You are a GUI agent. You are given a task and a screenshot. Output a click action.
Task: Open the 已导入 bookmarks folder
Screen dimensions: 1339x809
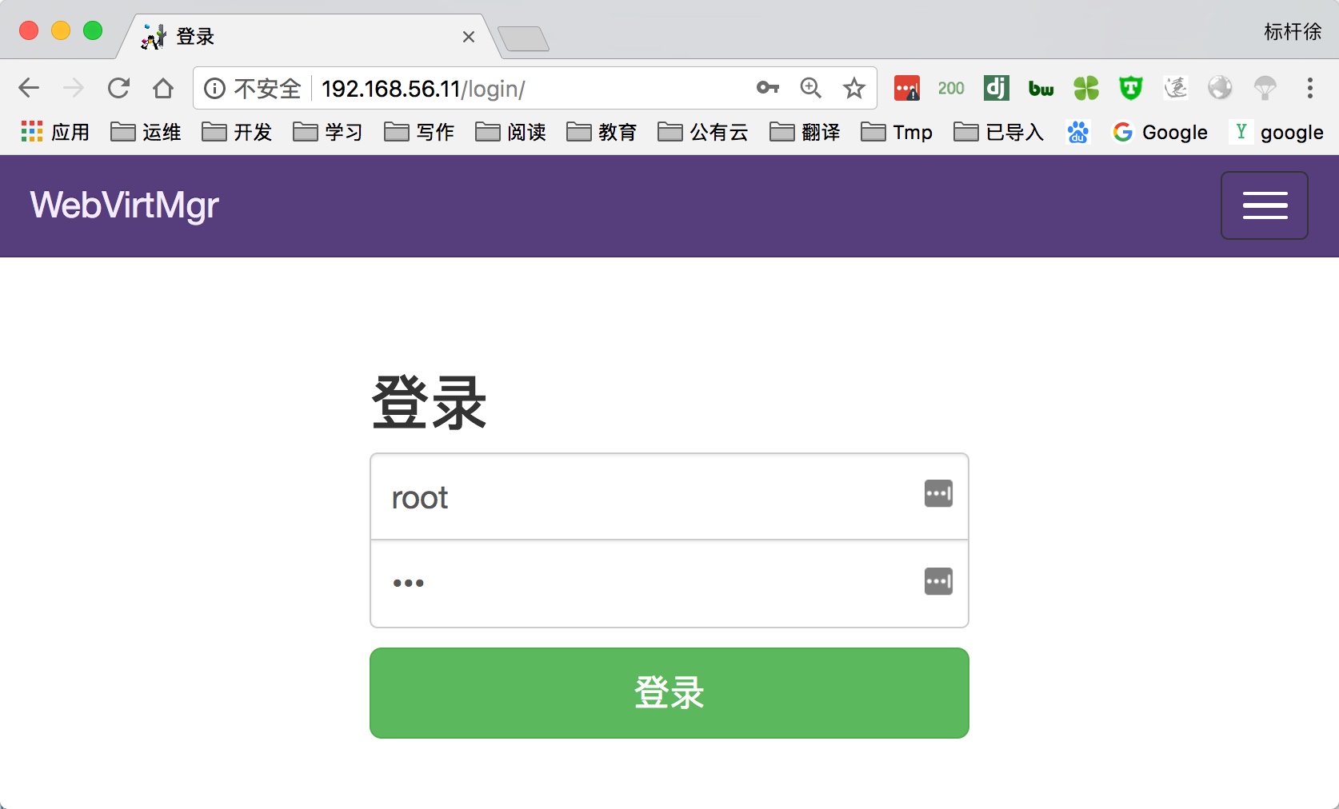pyautogui.click(x=999, y=132)
